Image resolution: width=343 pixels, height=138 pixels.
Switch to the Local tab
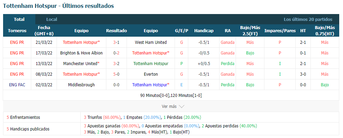(52, 19)
